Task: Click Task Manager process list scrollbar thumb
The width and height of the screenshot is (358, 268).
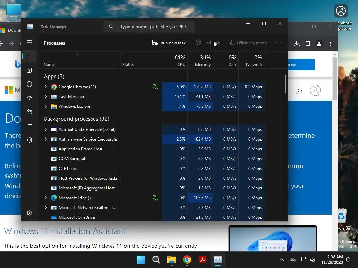Action: click(285, 84)
